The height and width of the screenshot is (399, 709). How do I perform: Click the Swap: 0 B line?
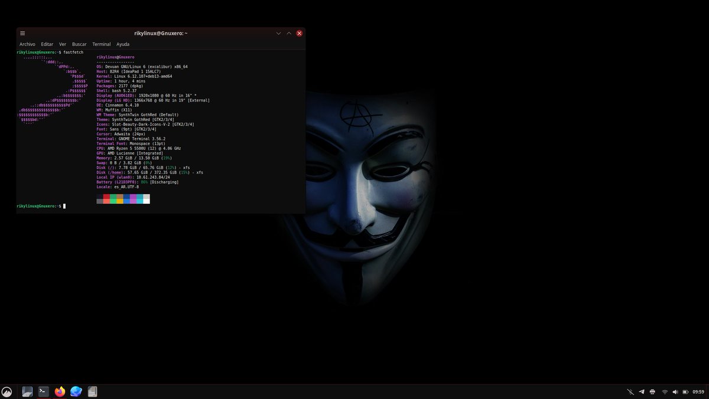pyautogui.click(x=124, y=162)
